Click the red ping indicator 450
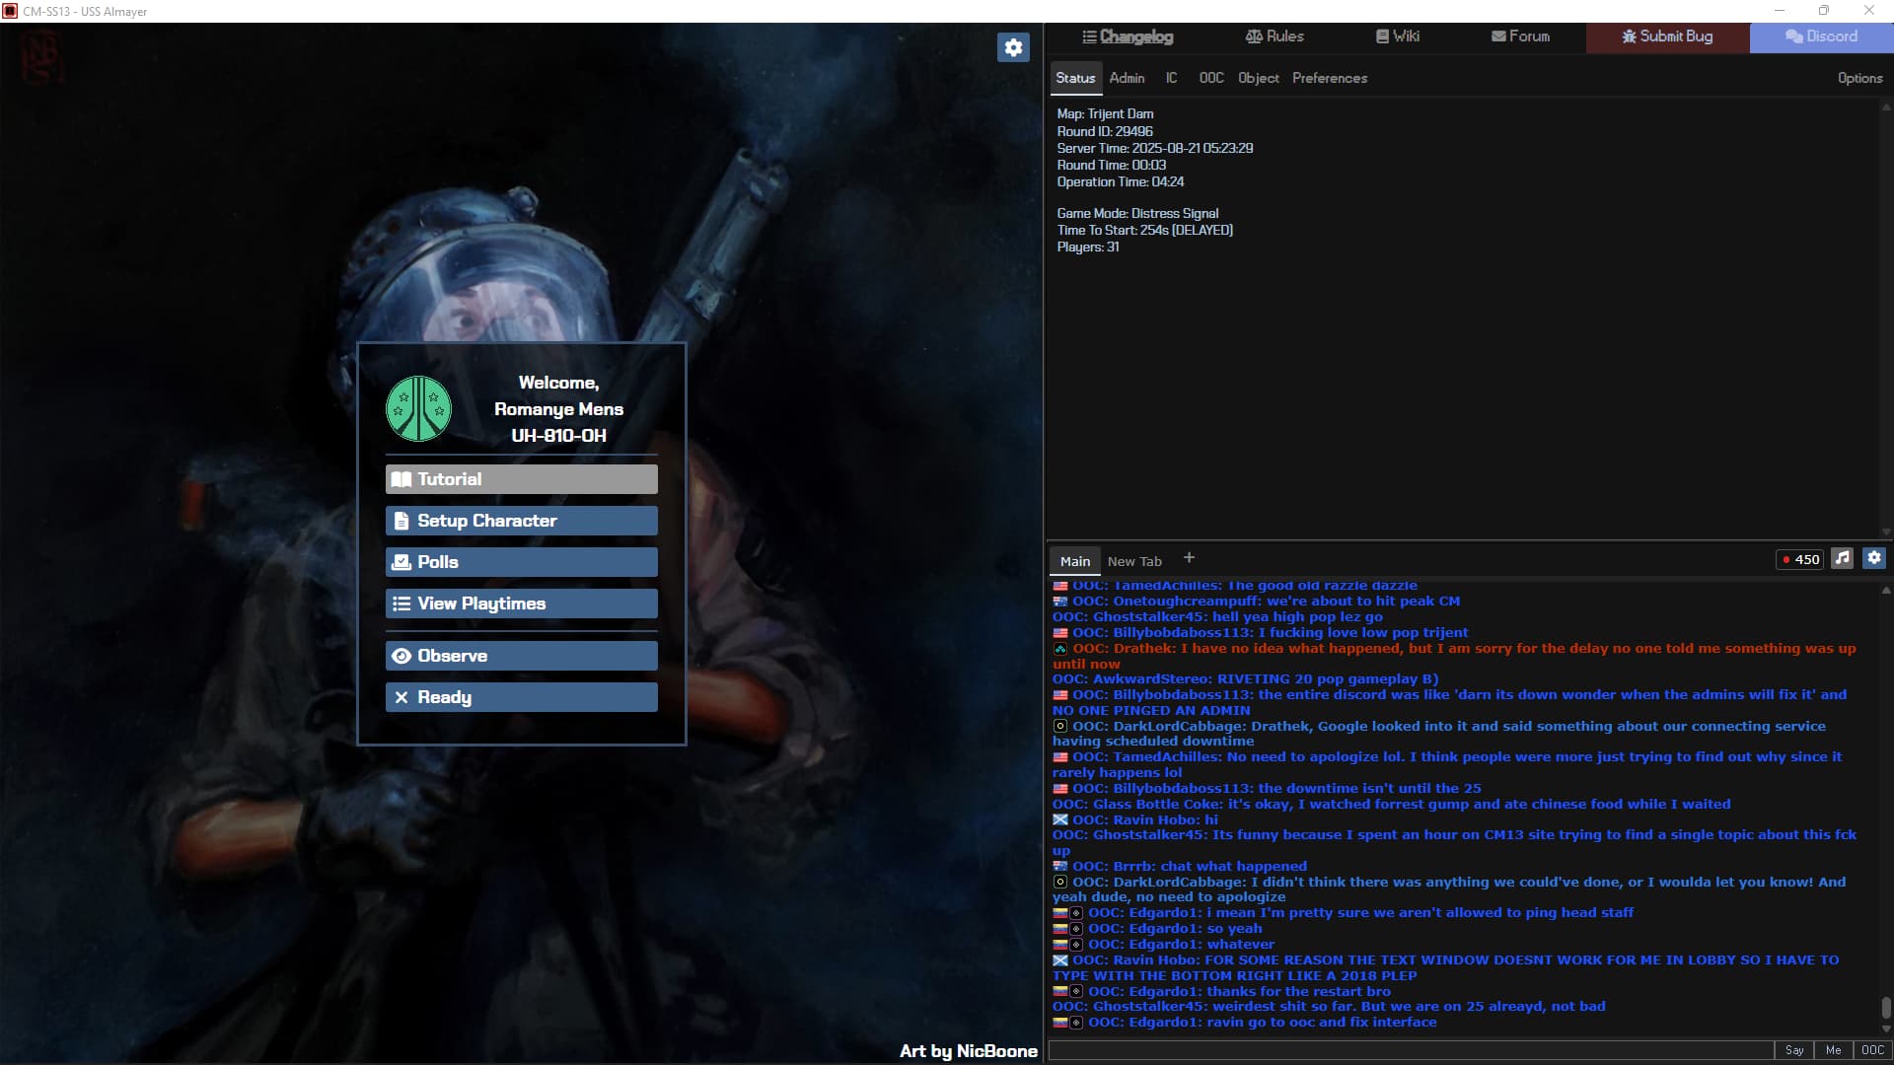Image resolution: width=1894 pixels, height=1065 pixels. [x=1800, y=559]
